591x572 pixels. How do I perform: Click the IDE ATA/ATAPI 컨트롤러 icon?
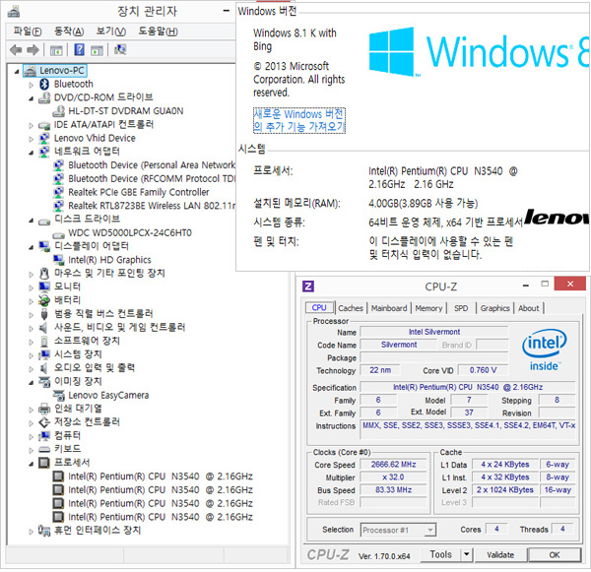[x=44, y=125]
